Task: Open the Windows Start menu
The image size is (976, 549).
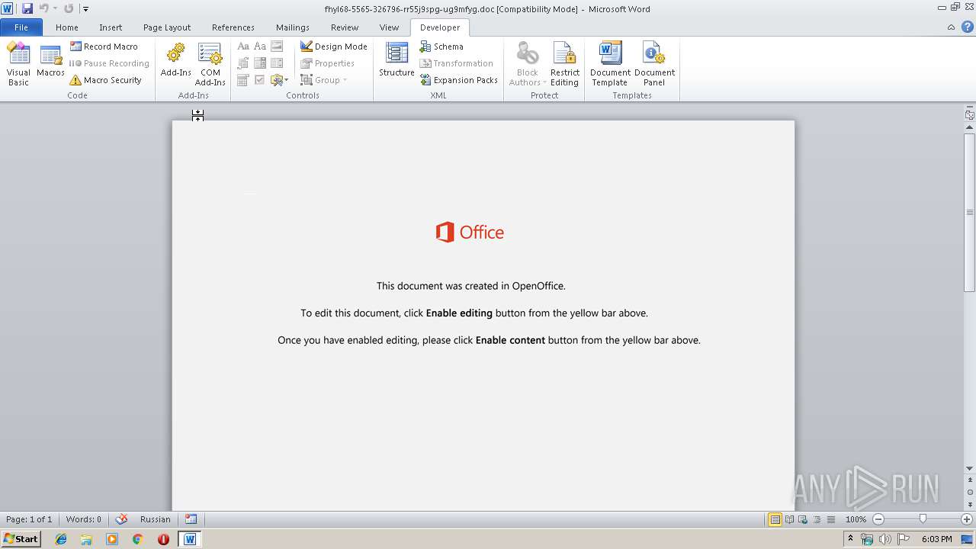Action: tap(21, 539)
